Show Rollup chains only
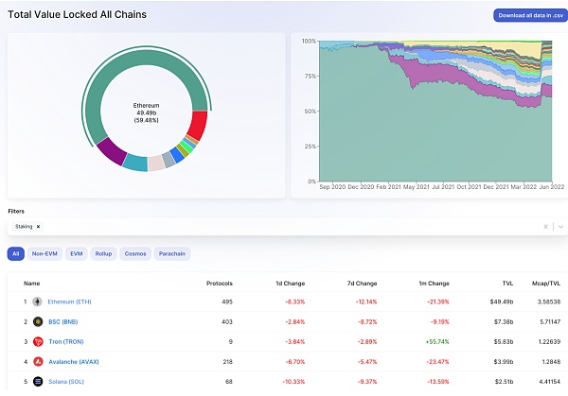Image resolution: width=568 pixels, height=396 pixels. click(x=103, y=253)
